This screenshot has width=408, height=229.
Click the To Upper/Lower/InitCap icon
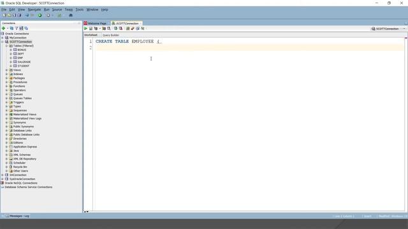(x=143, y=29)
